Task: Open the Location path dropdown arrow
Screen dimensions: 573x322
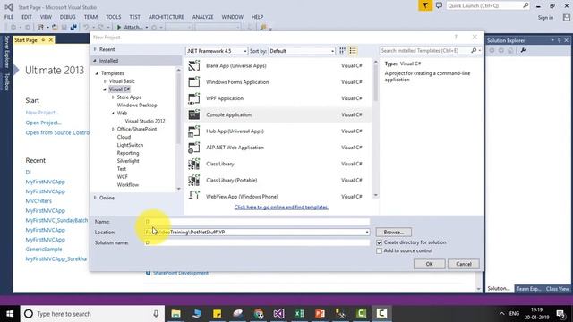Action: (367, 233)
